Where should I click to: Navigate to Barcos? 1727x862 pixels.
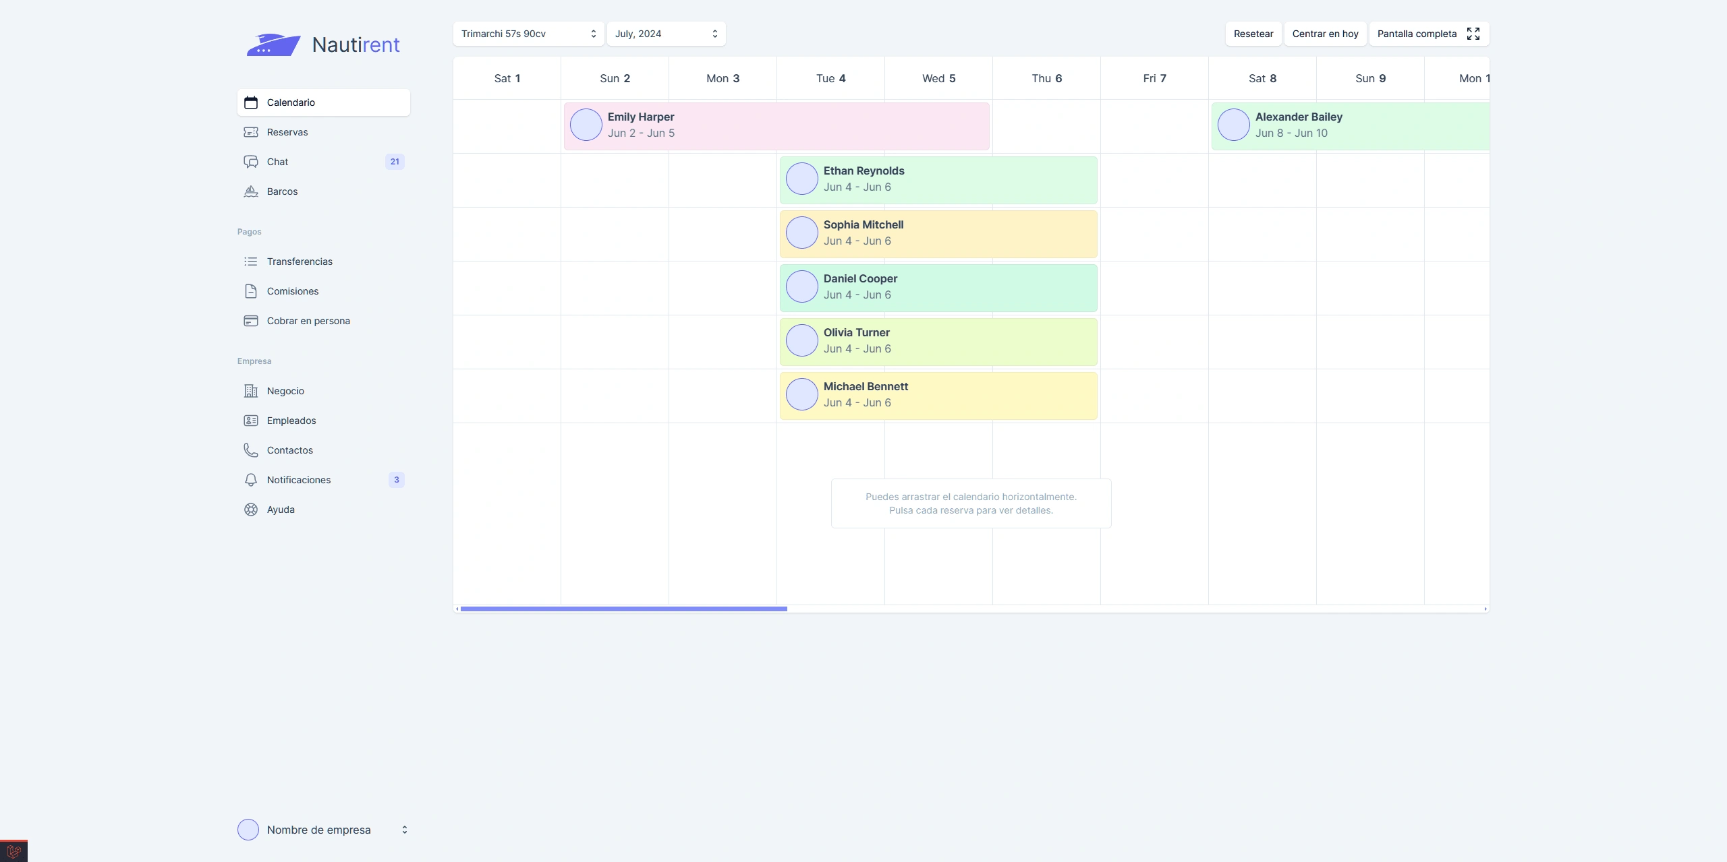324,191
